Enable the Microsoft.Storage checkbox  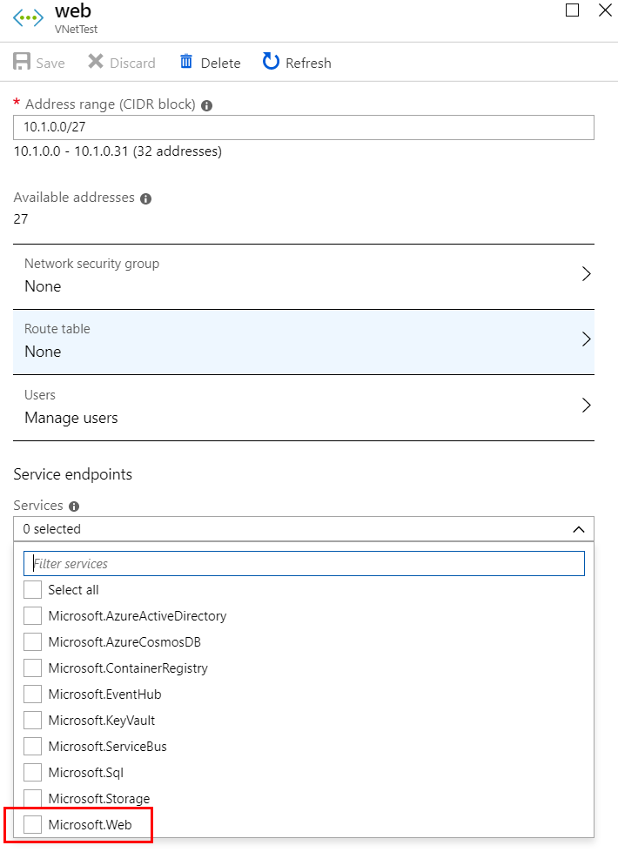click(x=32, y=799)
